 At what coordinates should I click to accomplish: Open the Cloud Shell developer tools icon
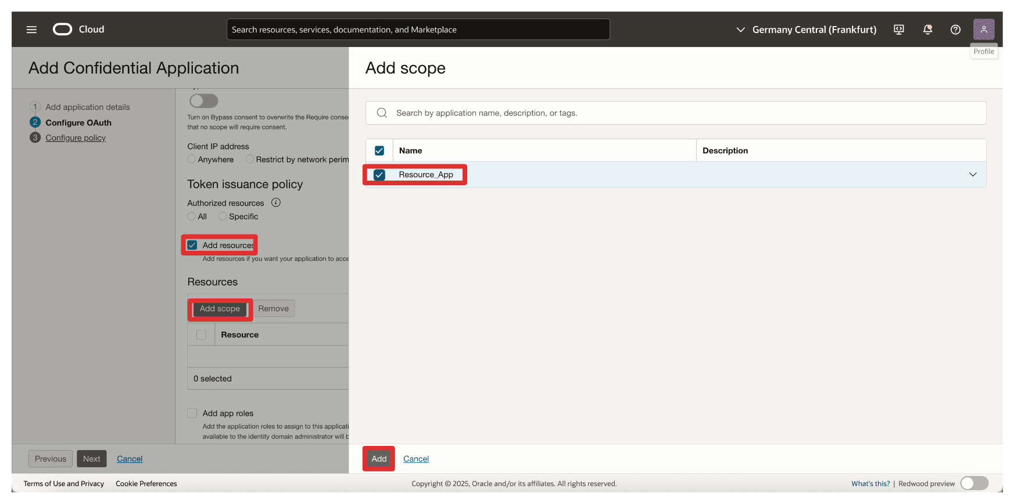click(898, 30)
